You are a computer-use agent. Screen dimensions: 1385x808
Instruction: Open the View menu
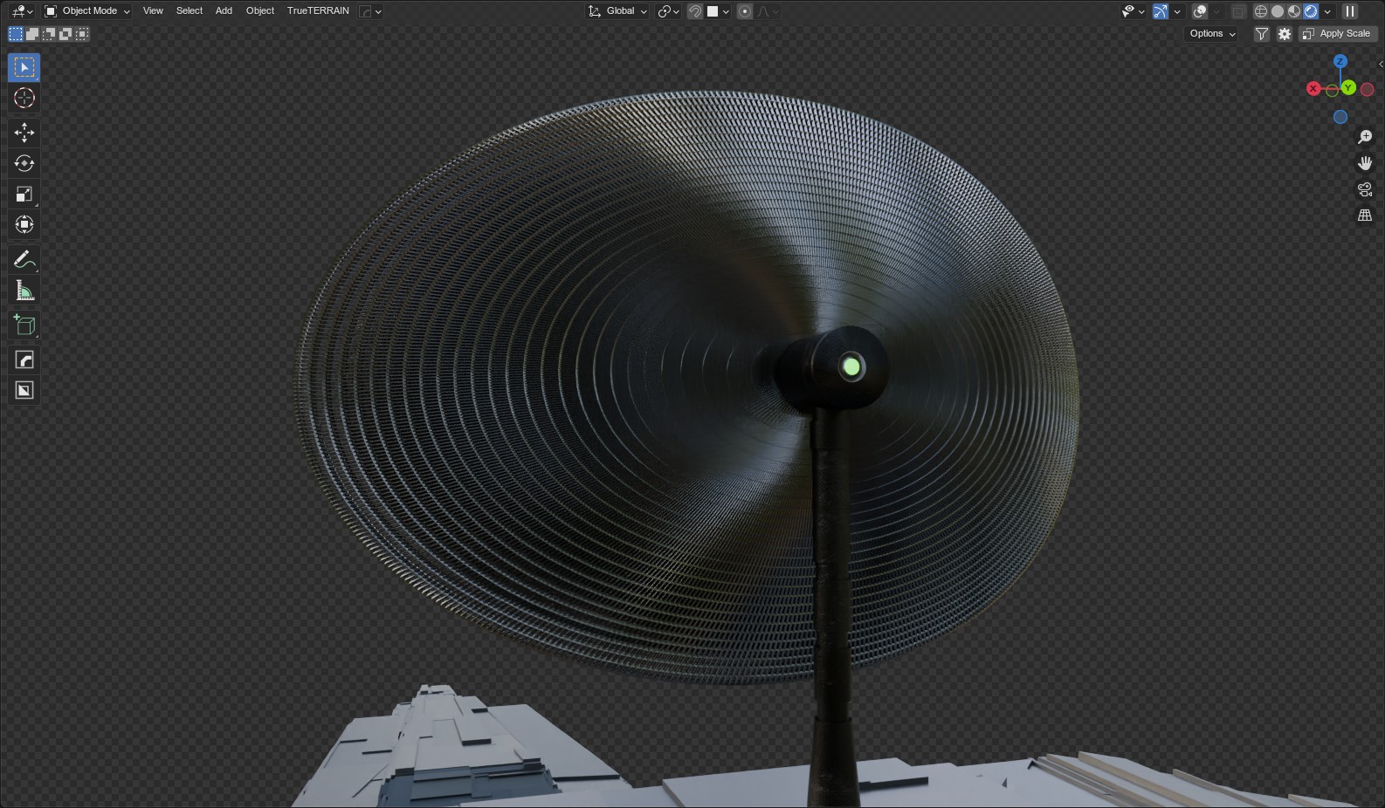coord(153,11)
